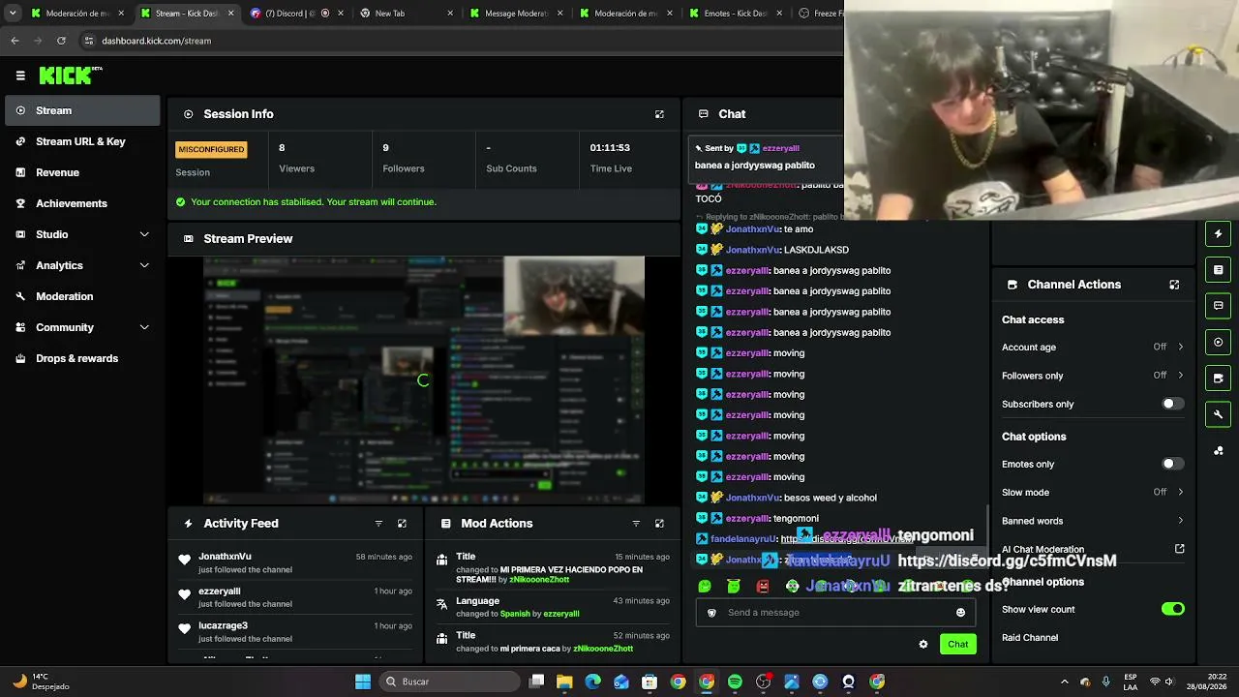Select Stream in the sidebar
The height and width of the screenshot is (697, 1239).
82,110
